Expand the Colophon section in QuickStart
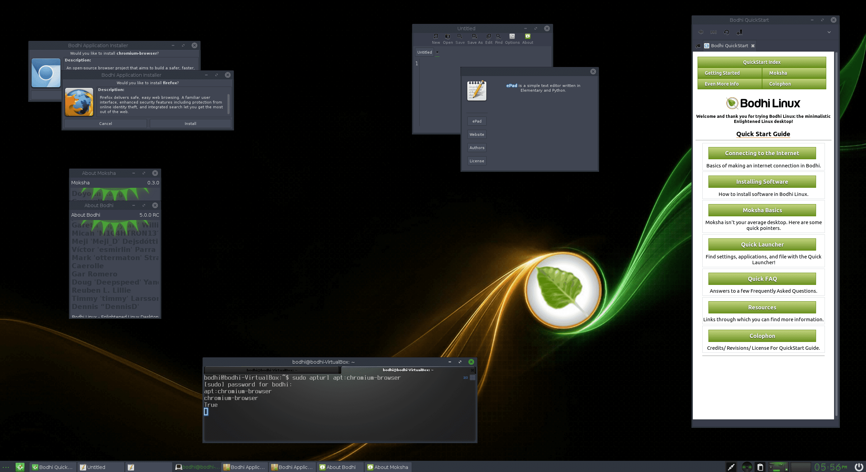The image size is (866, 472). pyautogui.click(x=762, y=335)
